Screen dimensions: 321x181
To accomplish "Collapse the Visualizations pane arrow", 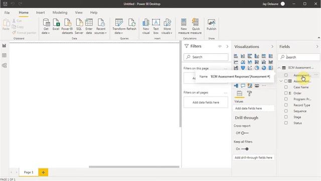I will (x=272, y=47).
